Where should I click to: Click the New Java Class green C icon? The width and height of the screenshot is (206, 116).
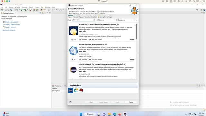[37, 10]
